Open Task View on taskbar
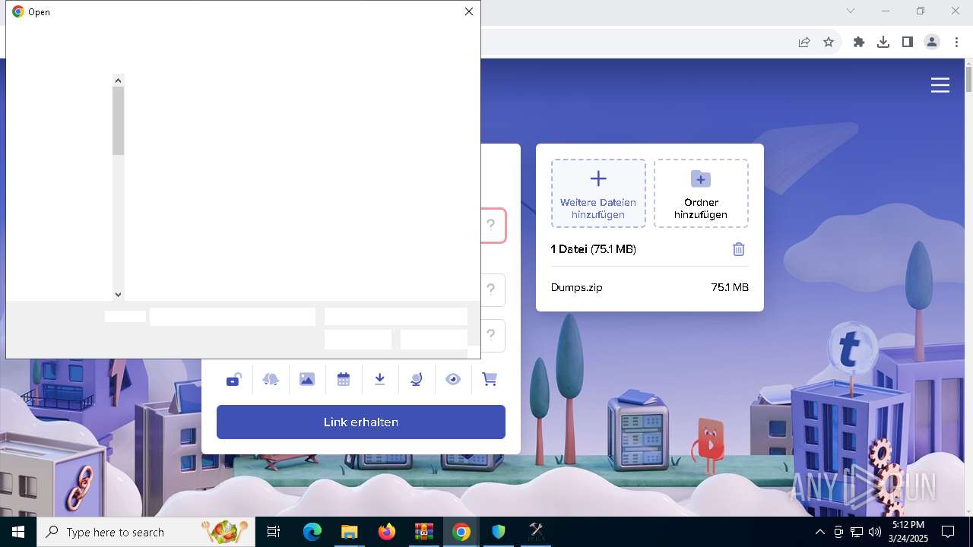The image size is (973, 547). 274,532
